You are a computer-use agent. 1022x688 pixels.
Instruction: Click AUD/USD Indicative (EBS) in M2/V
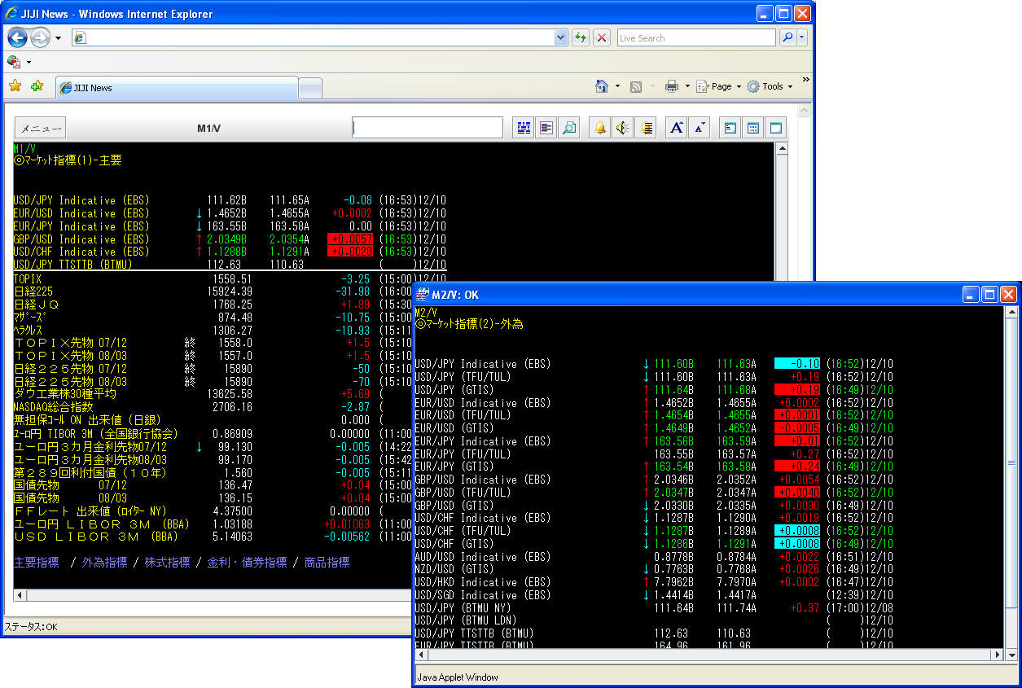coord(483,557)
